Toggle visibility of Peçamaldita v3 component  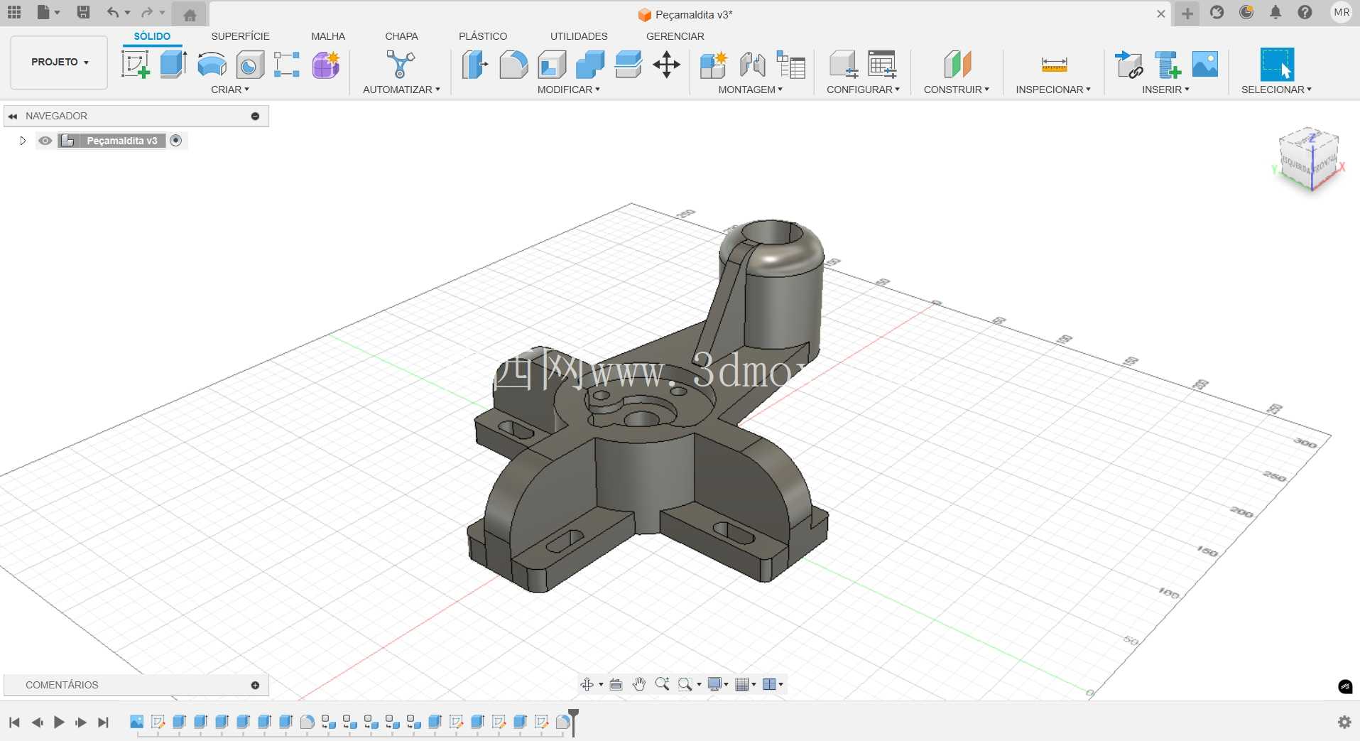tap(45, 141)
